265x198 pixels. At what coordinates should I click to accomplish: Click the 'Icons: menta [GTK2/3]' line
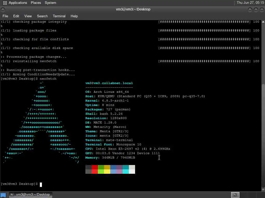tap(107, 136)
